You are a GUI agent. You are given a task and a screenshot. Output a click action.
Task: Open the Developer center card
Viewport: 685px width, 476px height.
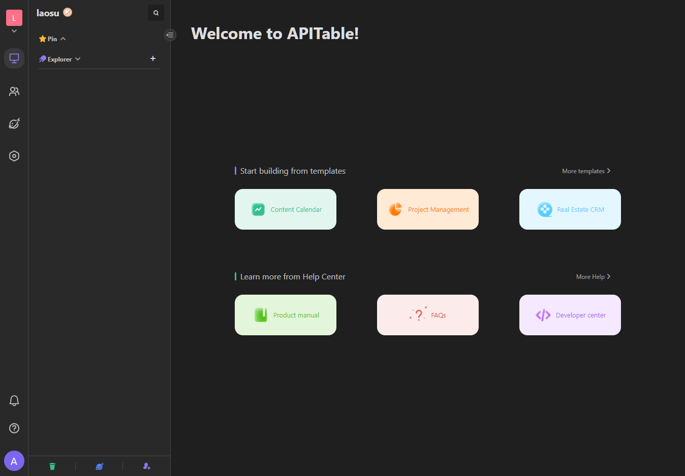[x=570, y=315]
